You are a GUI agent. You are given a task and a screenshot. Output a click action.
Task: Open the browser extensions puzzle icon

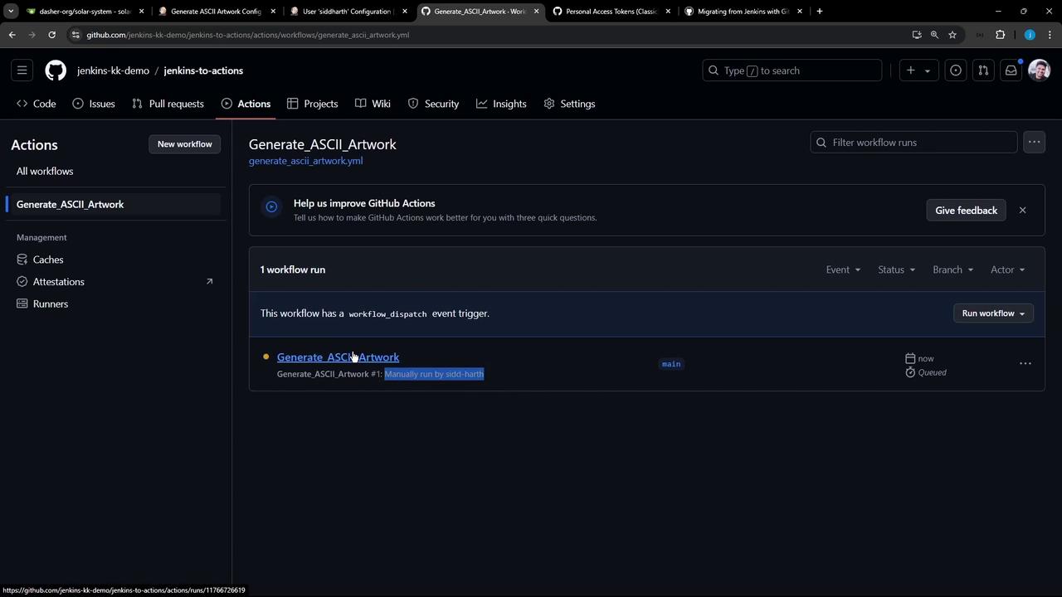click(x=1000, y=35)
